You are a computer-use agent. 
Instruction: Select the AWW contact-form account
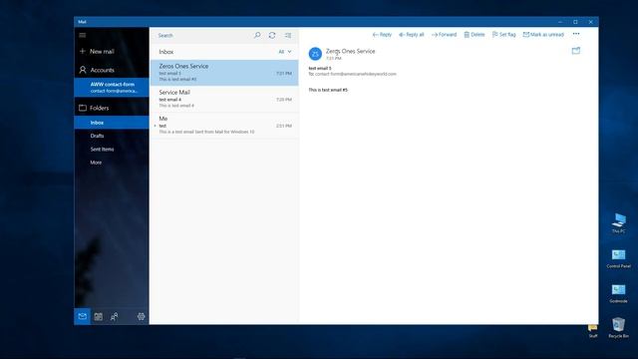tap(112, 87)
